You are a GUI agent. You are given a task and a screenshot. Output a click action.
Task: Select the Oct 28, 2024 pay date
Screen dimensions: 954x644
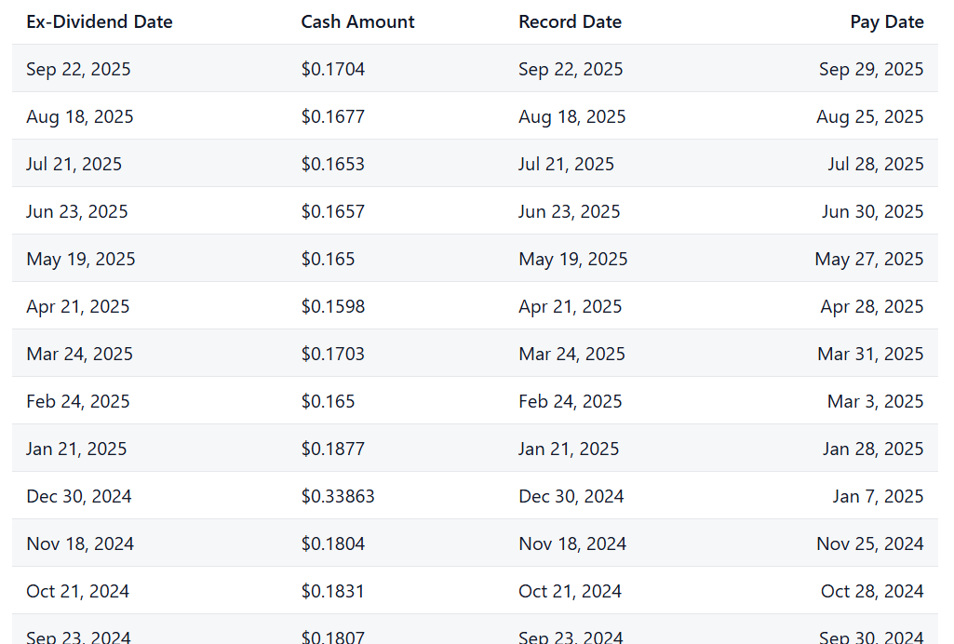(872, 591)
